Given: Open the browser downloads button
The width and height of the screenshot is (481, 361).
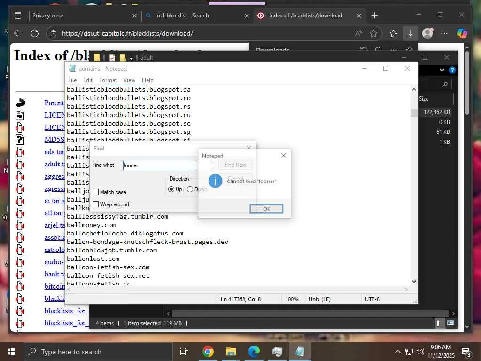Looking at the screenshot, I should (x=410, y=33).
